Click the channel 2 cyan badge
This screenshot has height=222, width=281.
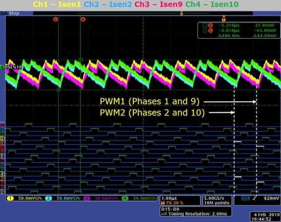pyautogui.click(x=48, y=198)
